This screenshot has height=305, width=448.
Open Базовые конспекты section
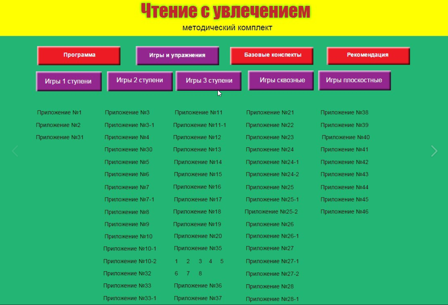272,55
